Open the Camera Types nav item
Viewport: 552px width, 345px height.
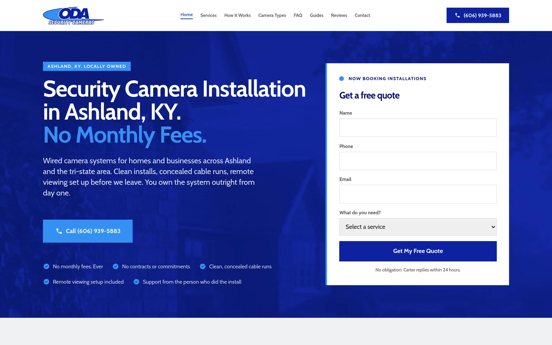(x=272, y=16)
